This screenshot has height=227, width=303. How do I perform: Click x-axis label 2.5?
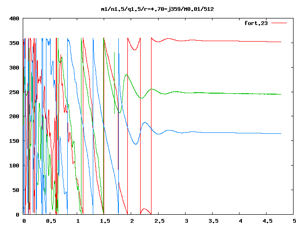(x=160, y=221)
